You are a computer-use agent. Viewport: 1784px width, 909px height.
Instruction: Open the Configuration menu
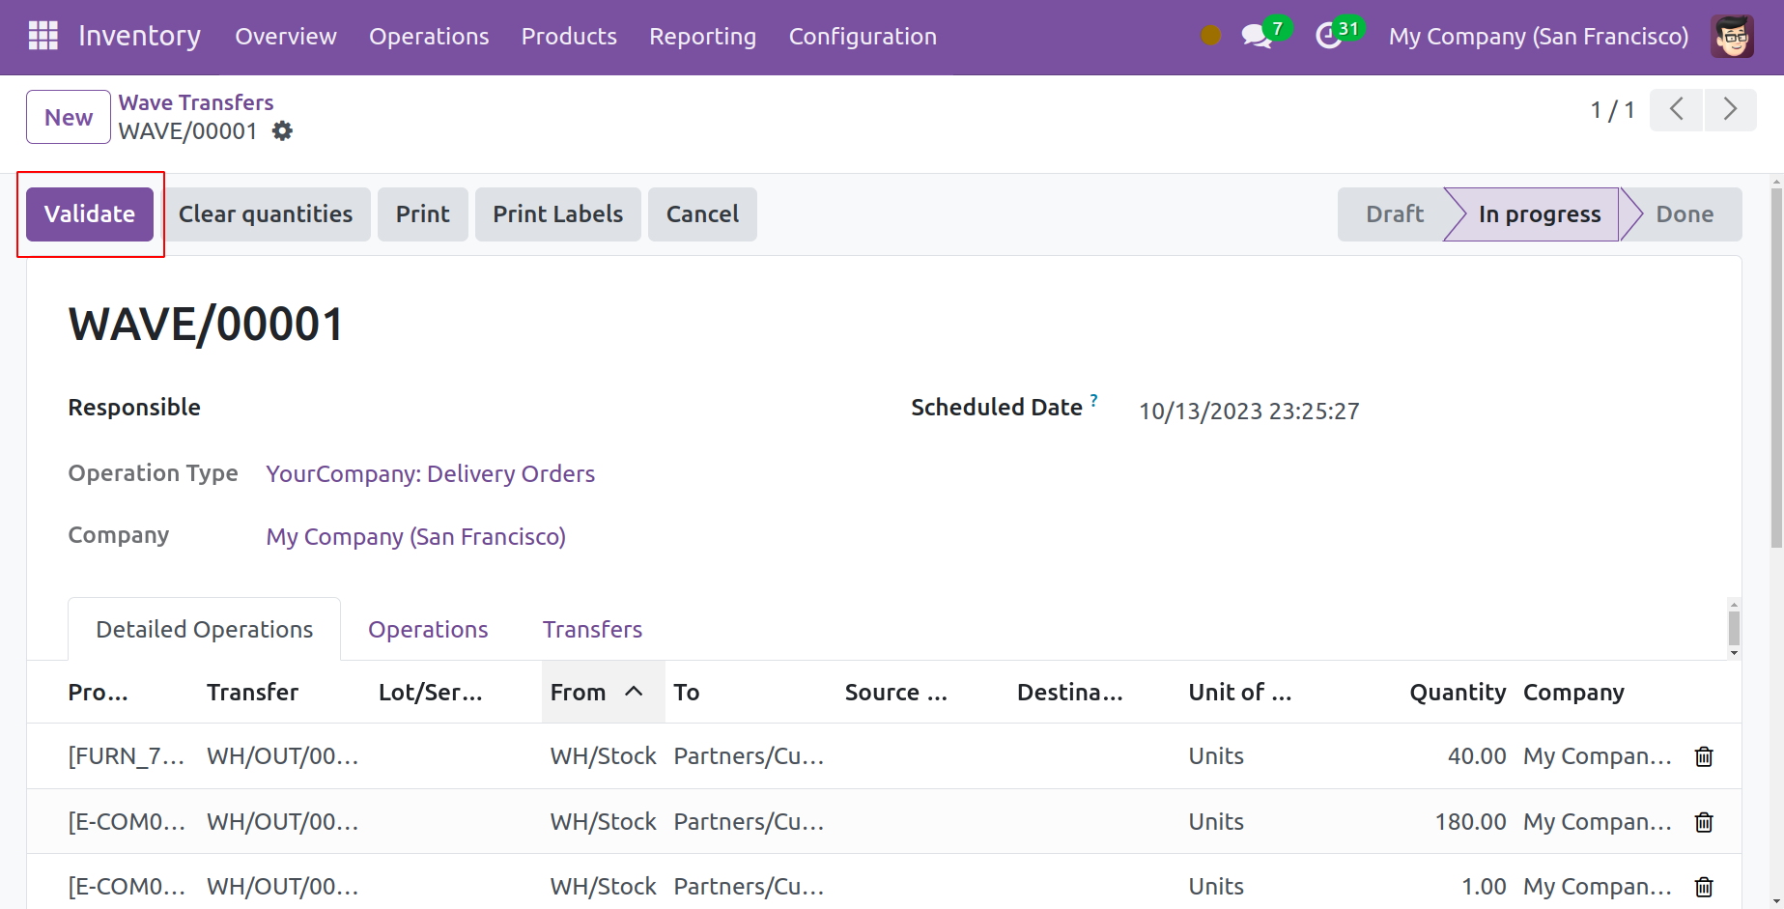pos(862,37)
